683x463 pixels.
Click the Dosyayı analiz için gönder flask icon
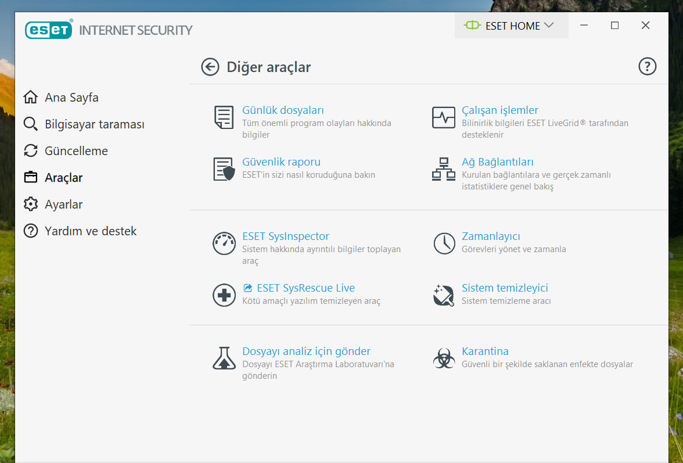point(224,358)
